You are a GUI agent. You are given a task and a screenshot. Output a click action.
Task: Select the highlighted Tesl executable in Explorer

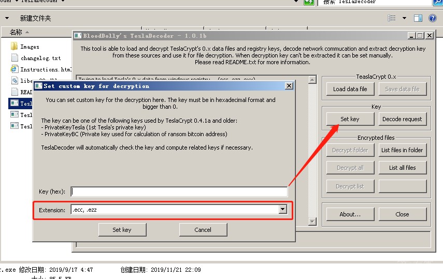[21, 104]
